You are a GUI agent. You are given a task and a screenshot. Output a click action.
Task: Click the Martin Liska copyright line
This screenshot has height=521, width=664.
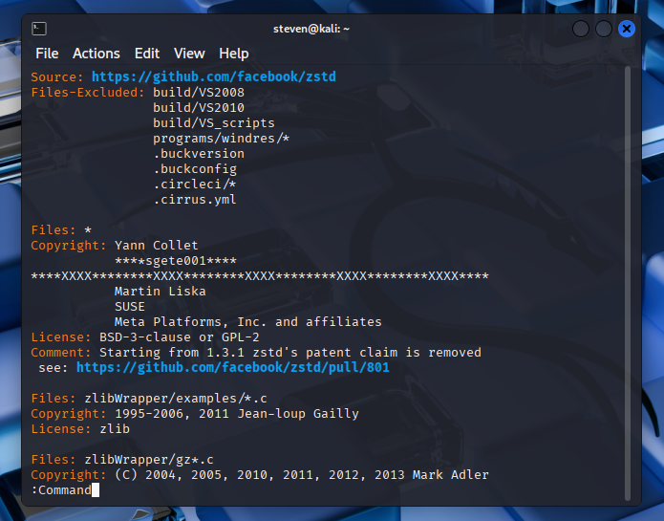[160, 292]
